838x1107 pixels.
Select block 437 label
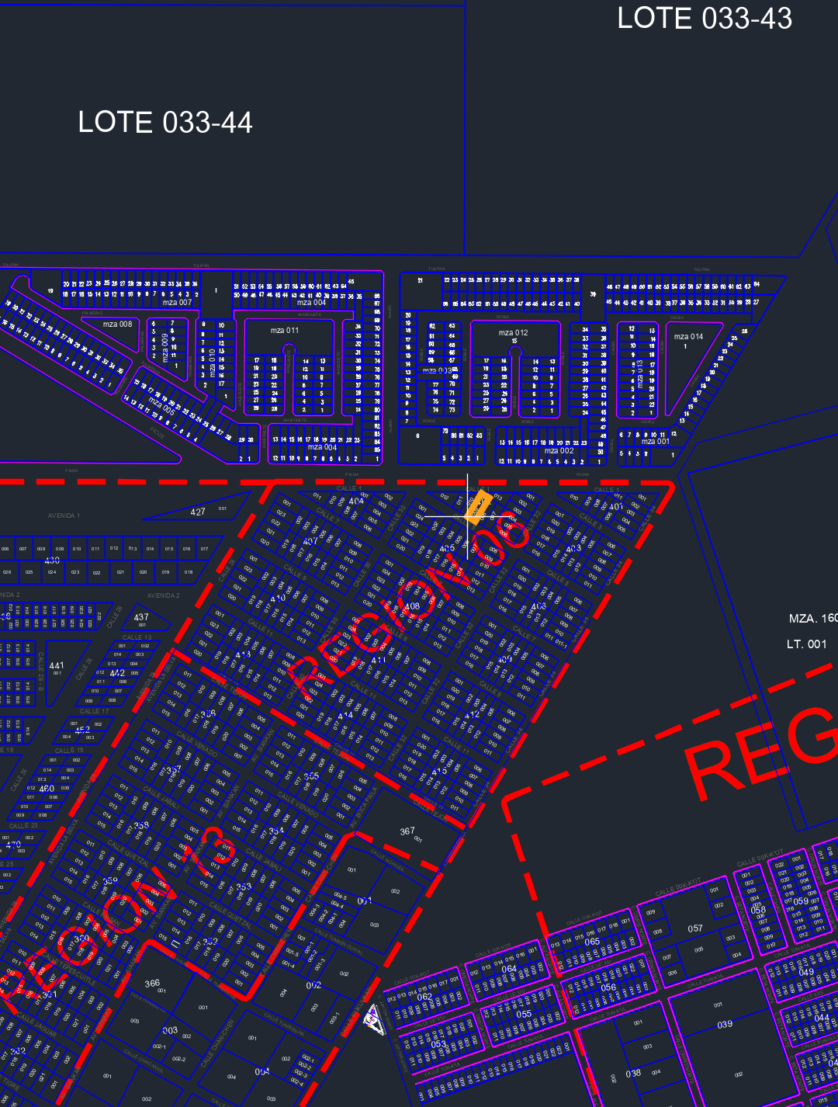pos(141,617)
